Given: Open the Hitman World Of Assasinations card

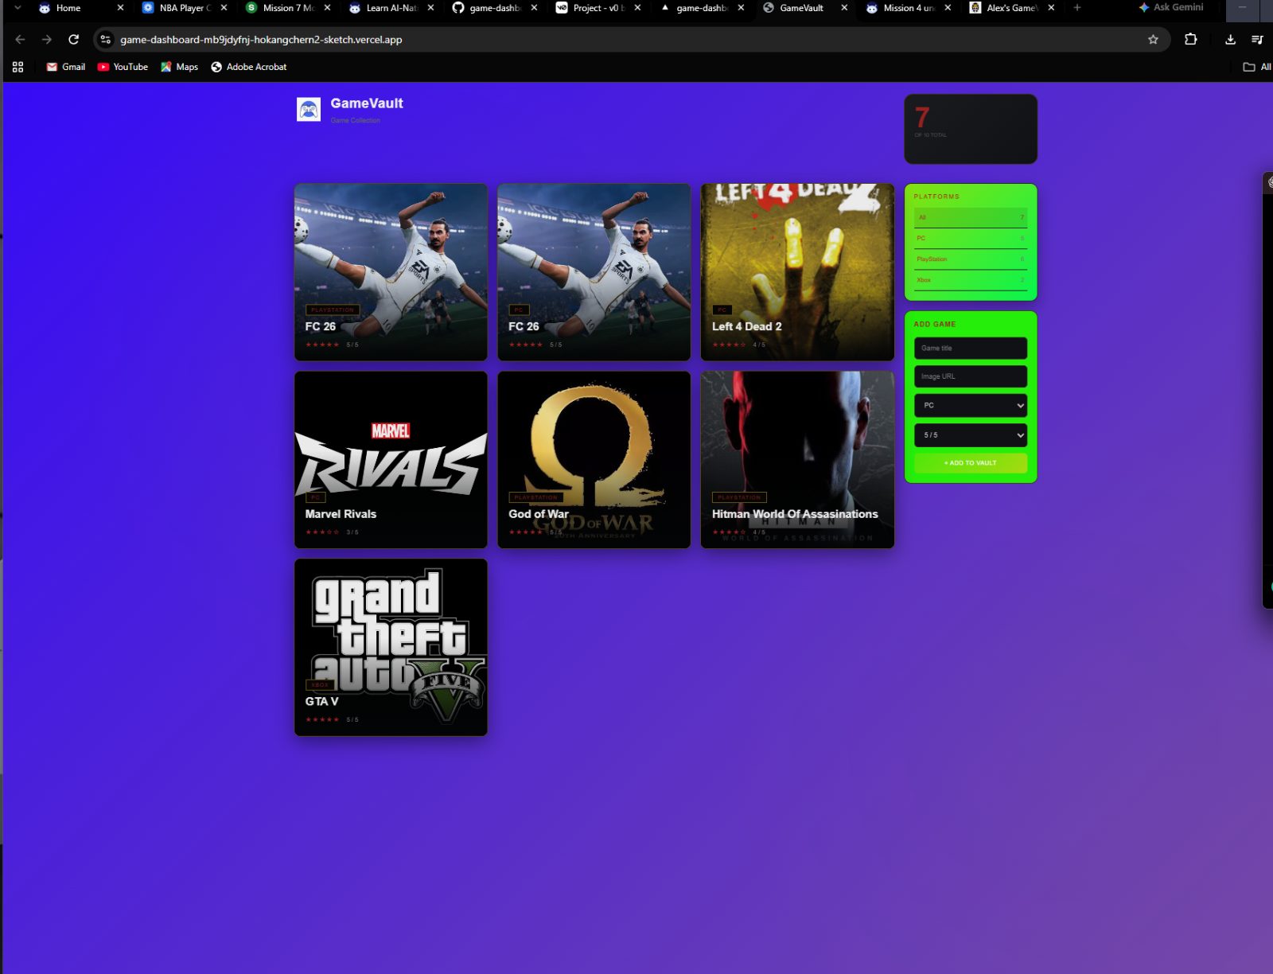Looking at the screenshot, I should [797, 459].
